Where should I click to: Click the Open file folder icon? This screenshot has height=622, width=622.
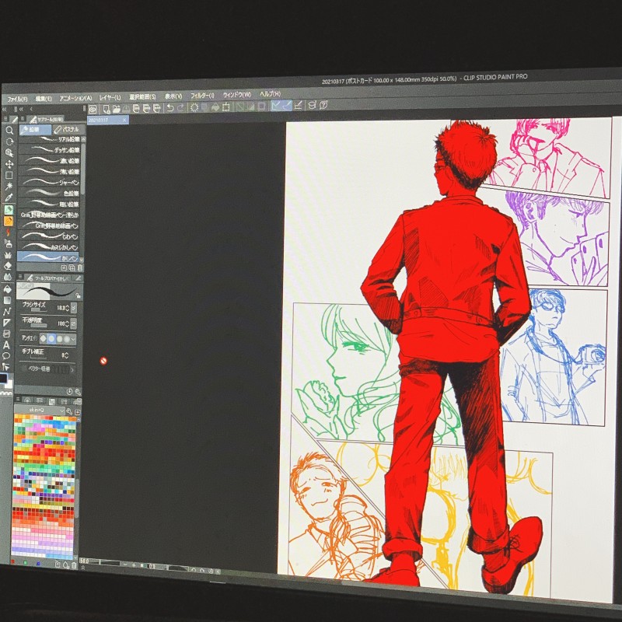[x=116, y=108]
